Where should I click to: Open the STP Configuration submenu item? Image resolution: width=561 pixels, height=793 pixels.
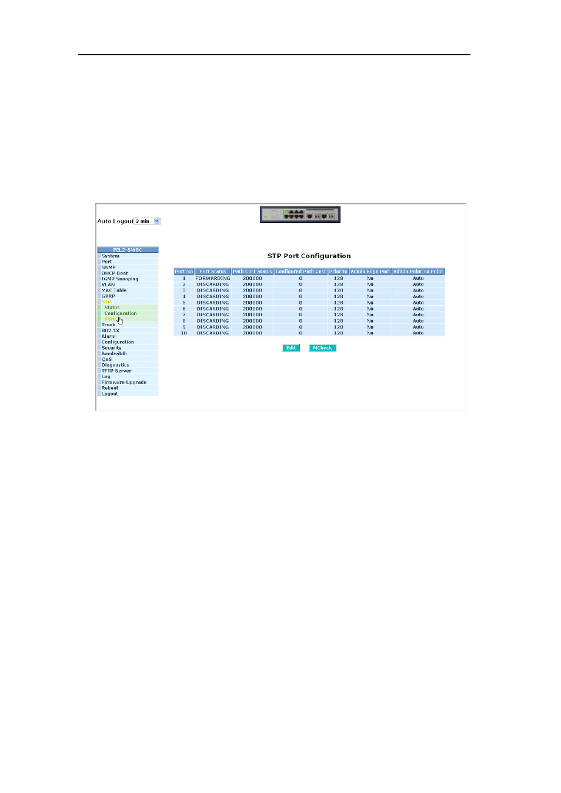121,313
